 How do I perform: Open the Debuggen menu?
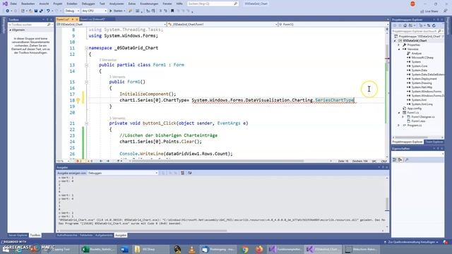click(x=88, y=4)
